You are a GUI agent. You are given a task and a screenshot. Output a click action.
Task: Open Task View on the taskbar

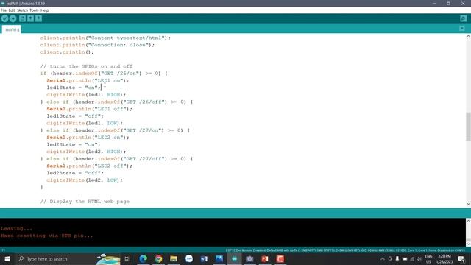(127, 258)
